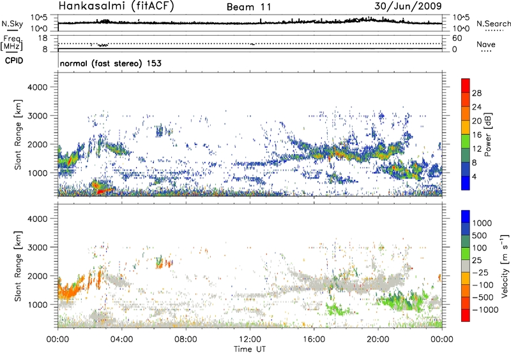Click the '4000' tick of the Power panel
Viewport: 511px width, 353px height.
click(x=37, y=87)
